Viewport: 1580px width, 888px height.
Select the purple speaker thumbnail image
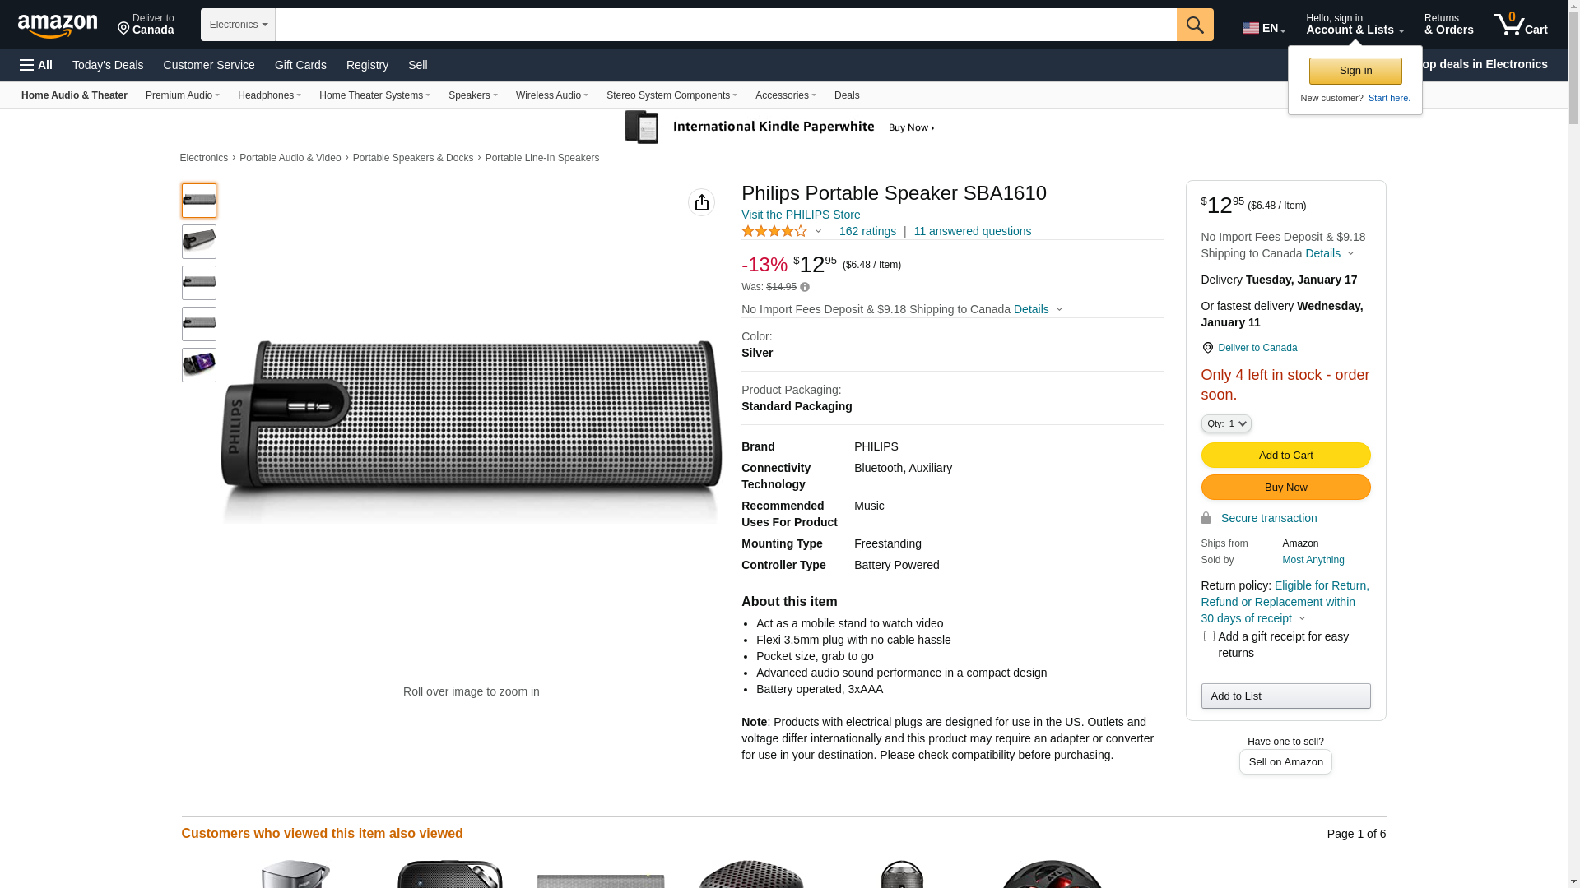[199, 365]
